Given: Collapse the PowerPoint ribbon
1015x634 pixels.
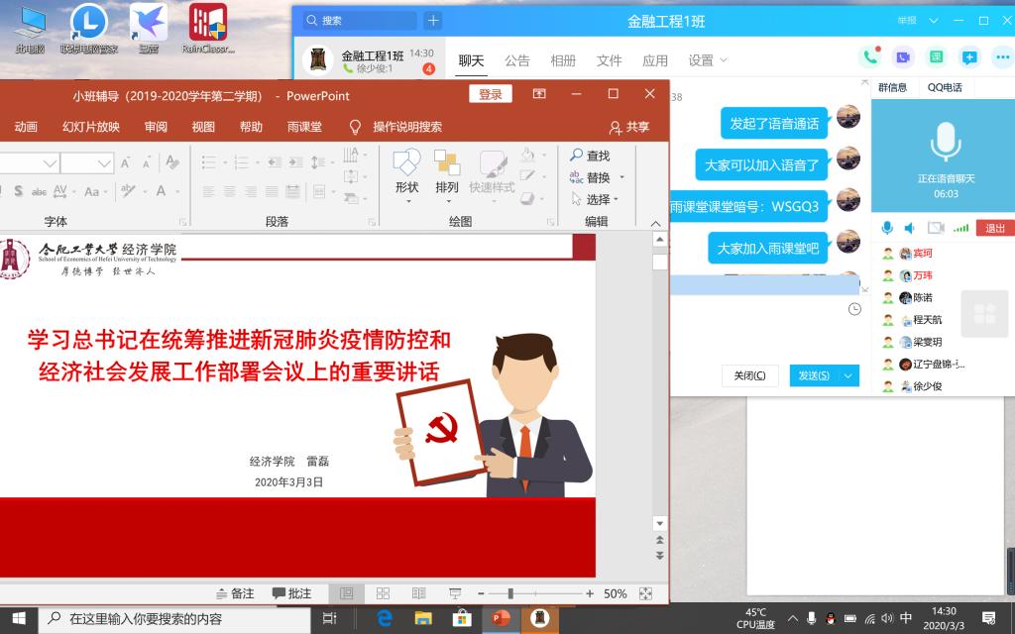Looking at the screenshot, I should pos(655,223).
